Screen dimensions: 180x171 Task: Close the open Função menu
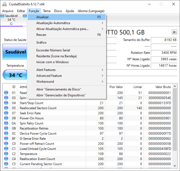point(34,11)
